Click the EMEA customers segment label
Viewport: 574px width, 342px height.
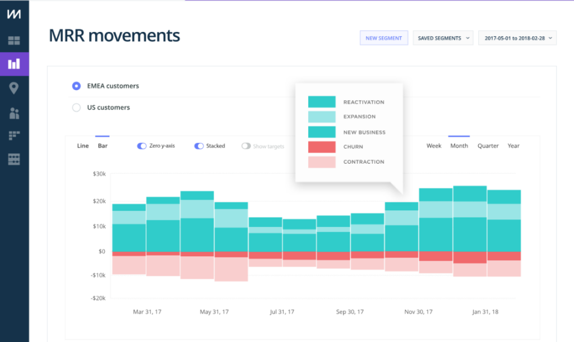coord(113,86)
